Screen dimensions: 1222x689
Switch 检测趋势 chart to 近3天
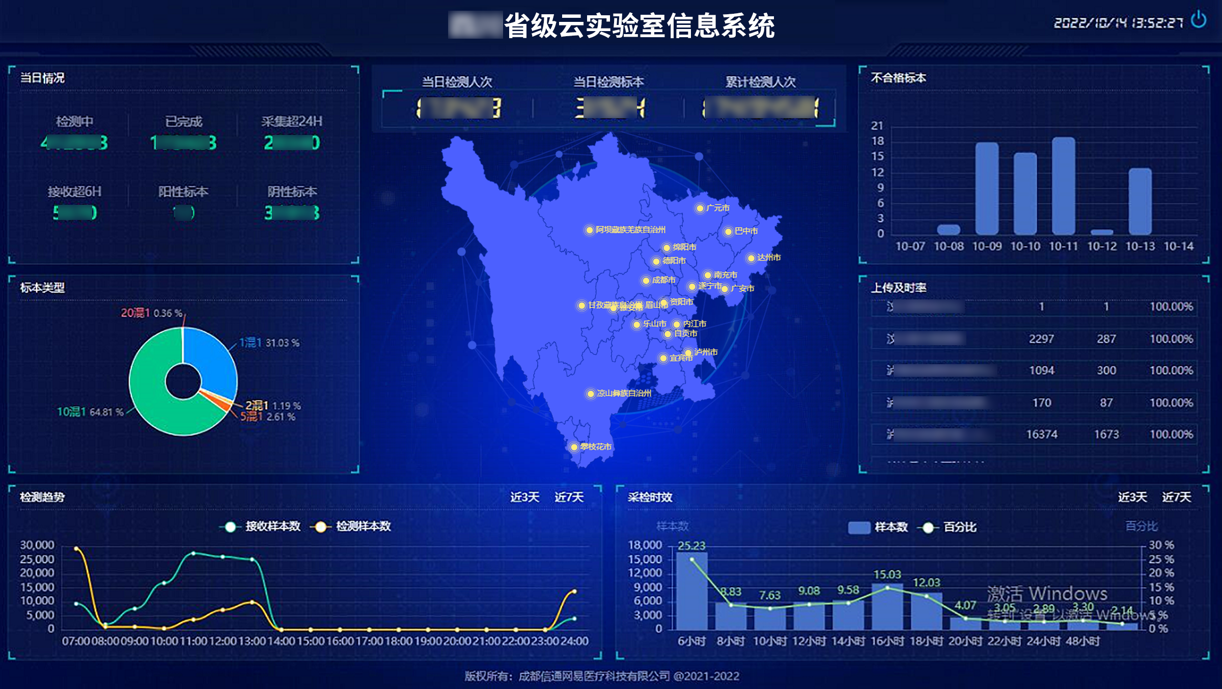524,497
